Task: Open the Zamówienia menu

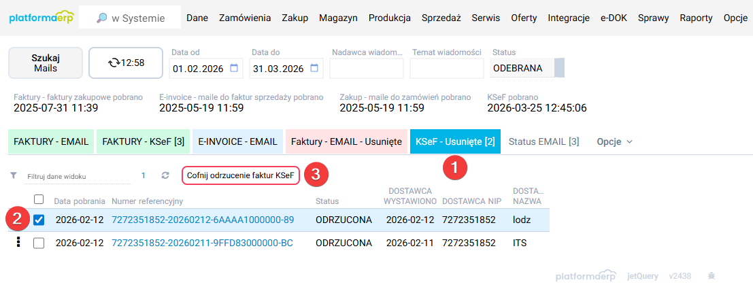Action: (245, 18)
